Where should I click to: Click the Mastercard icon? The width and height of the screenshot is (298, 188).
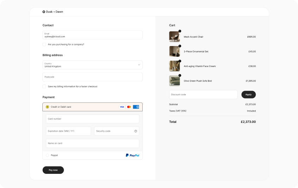click(129, 107)
